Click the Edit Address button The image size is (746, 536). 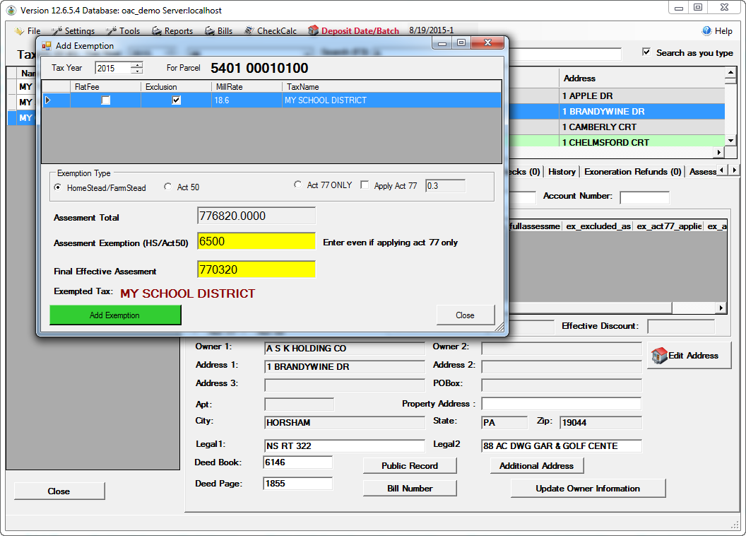[x=689, y=356]
